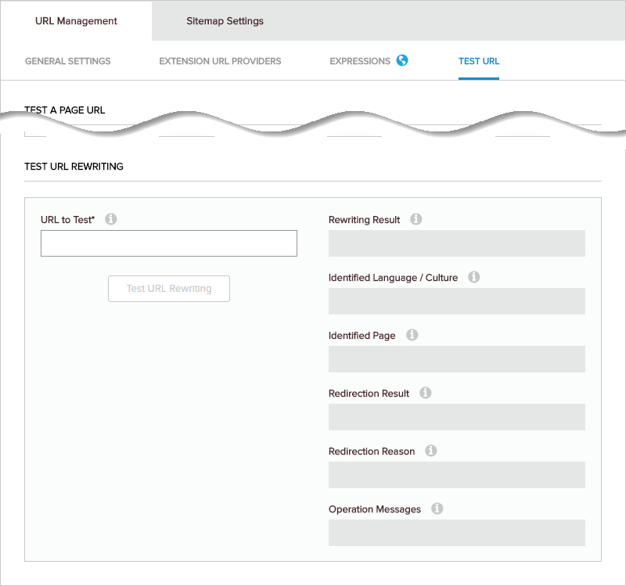This screenshot has height=586, width=626.
Task: Click the globe icon next to Expressions
Action: [402, 60]
